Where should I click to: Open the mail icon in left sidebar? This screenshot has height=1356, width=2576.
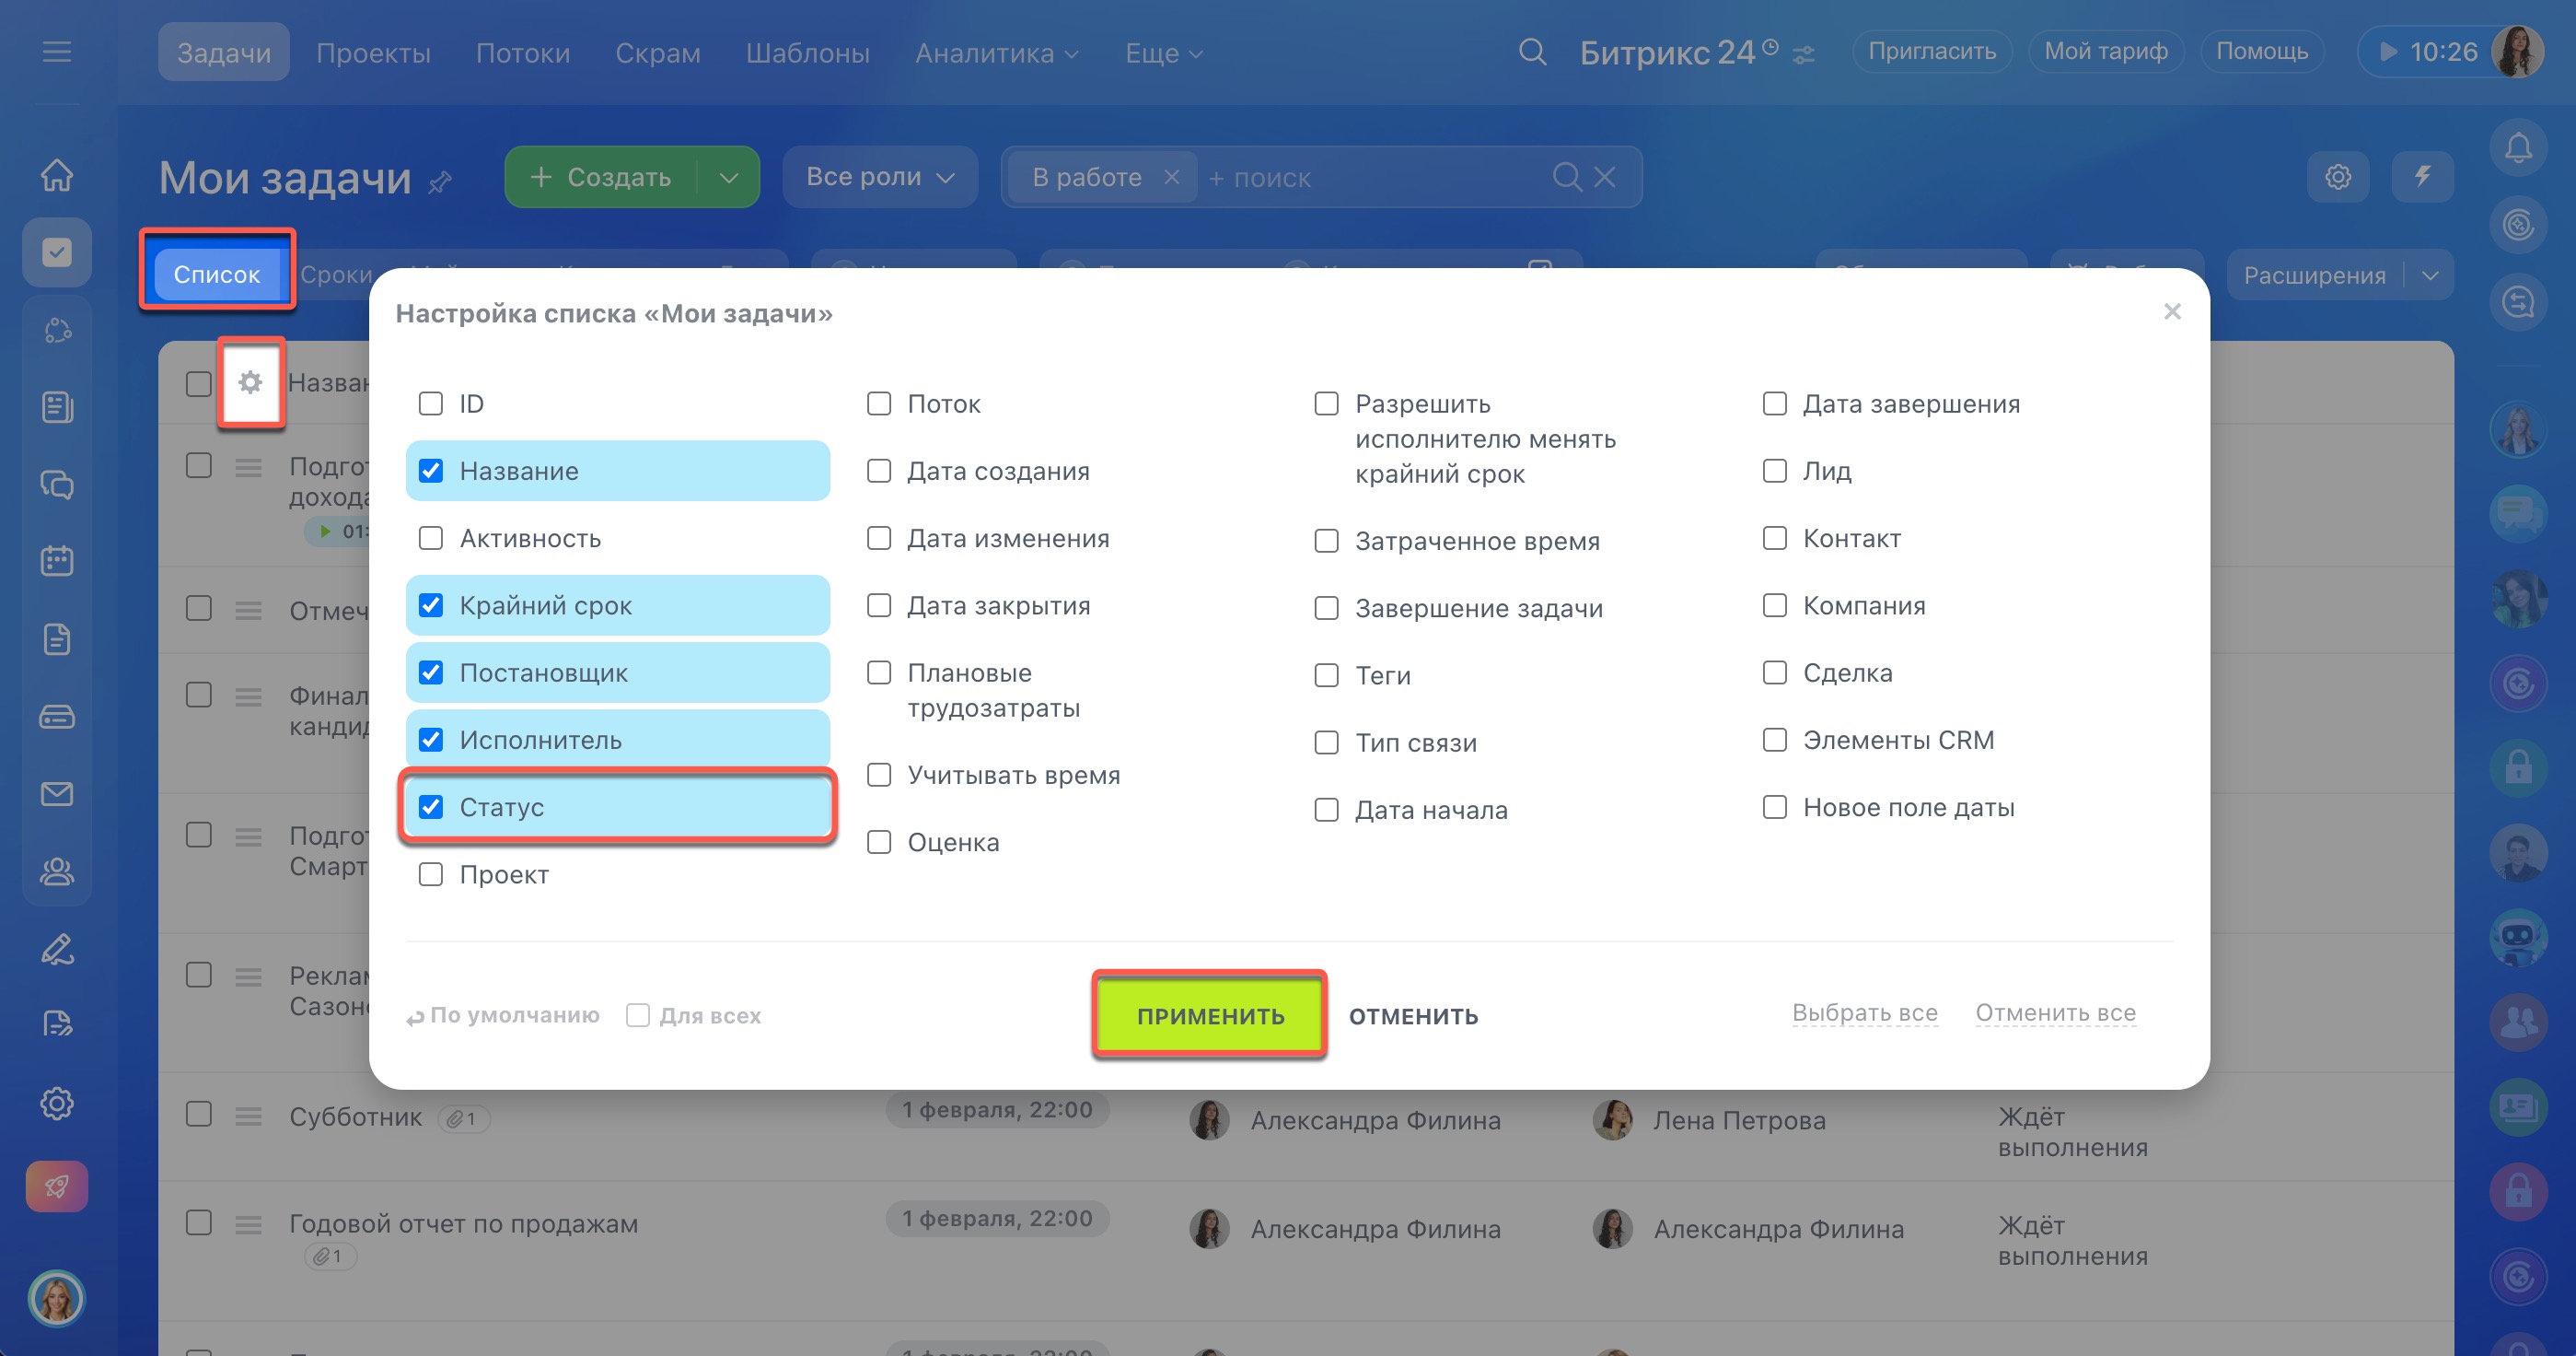point(57,793)
